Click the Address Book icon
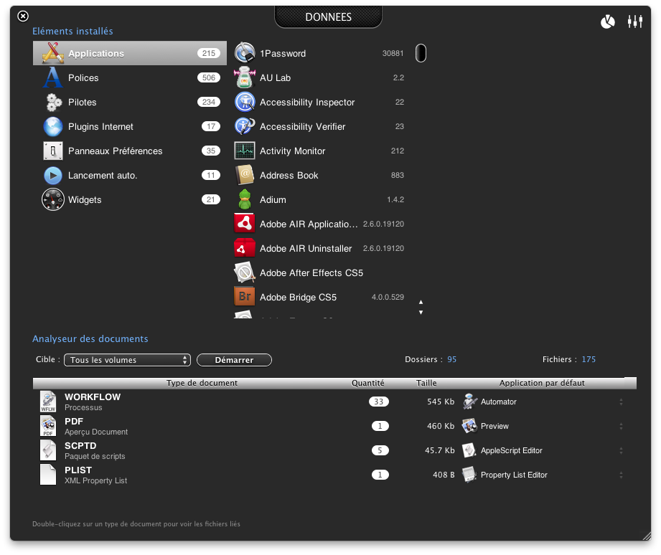 pyautogui.click(x=245, y=175)
